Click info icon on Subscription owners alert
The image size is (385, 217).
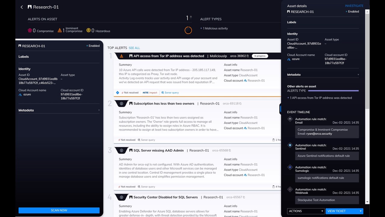click(122, 103)
